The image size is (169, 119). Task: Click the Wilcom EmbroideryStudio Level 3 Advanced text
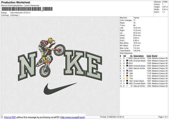[20, 6]
